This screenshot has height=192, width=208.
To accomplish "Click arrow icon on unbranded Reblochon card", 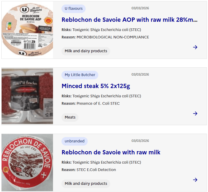I will point(195,180).
